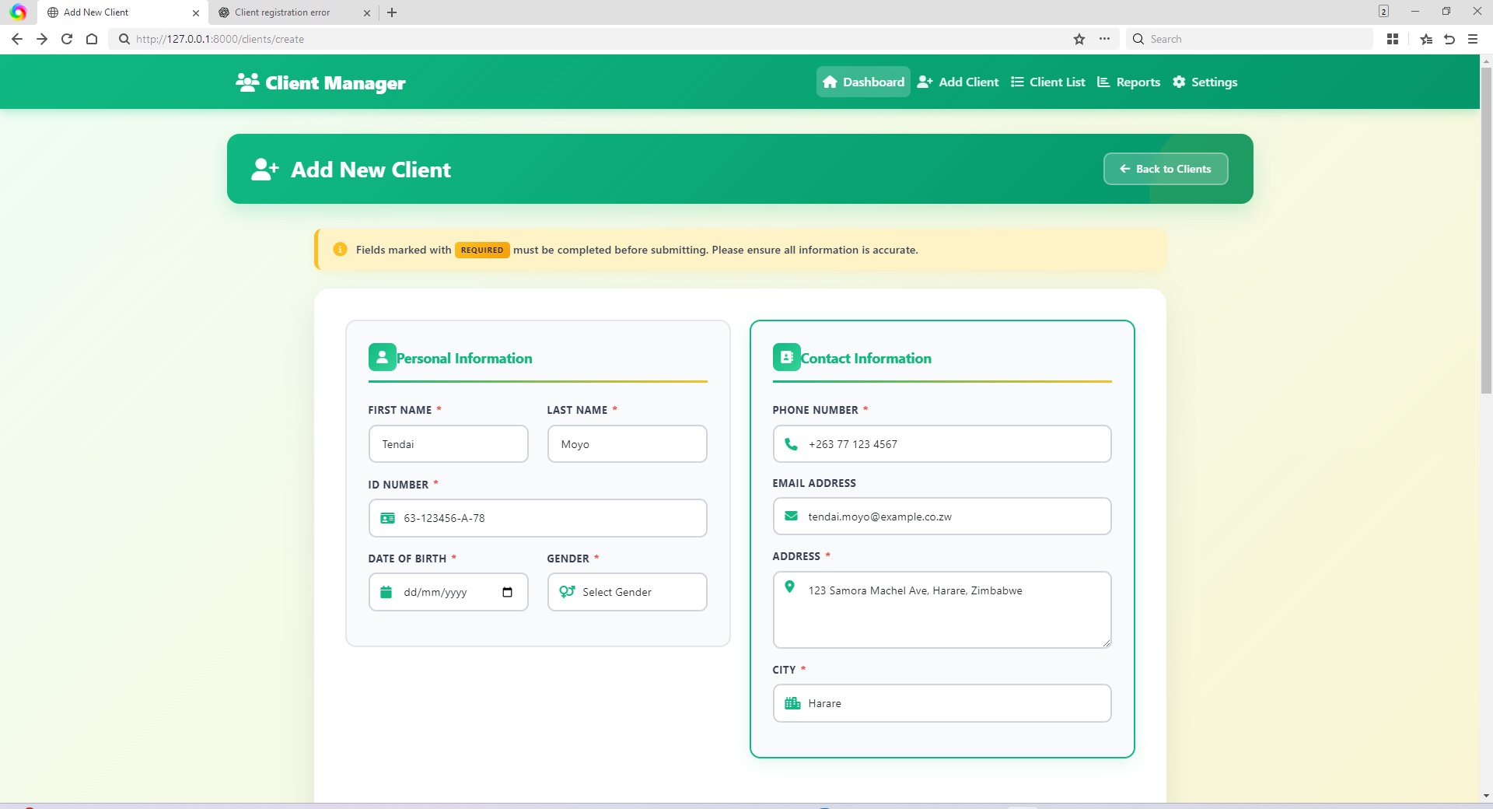Go to the Dashboard button

[x=862, y=82]
